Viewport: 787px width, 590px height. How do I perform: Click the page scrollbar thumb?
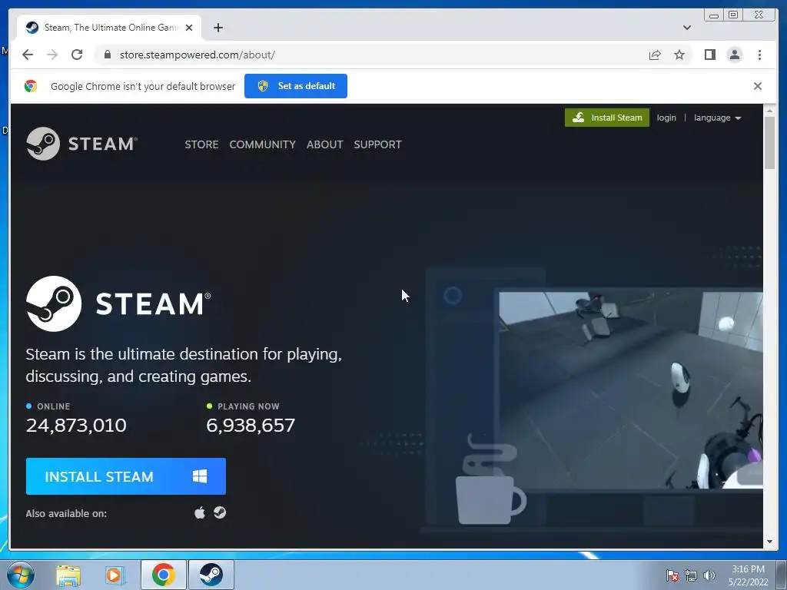pyautogui.click(x=769, y=143)
